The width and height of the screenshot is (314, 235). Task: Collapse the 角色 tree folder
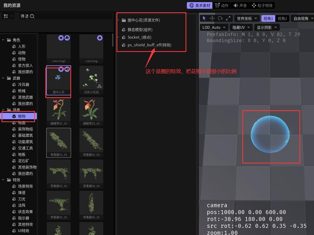point(3,40)
